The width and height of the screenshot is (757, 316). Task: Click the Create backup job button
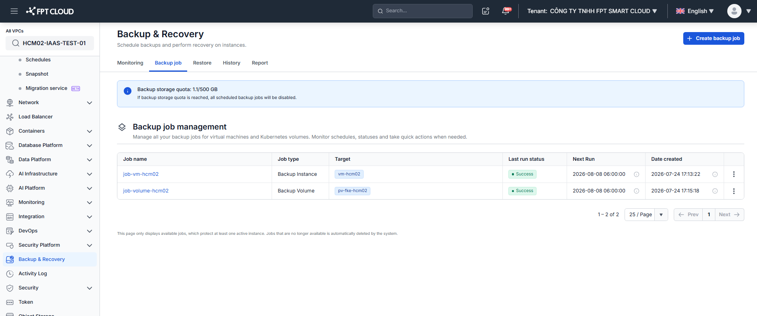[x=713, y=38]
